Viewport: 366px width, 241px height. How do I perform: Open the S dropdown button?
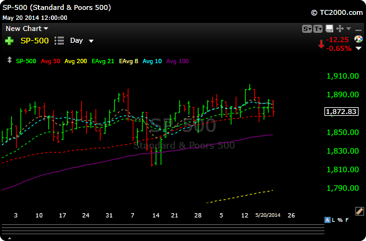(x=306, y=29)
